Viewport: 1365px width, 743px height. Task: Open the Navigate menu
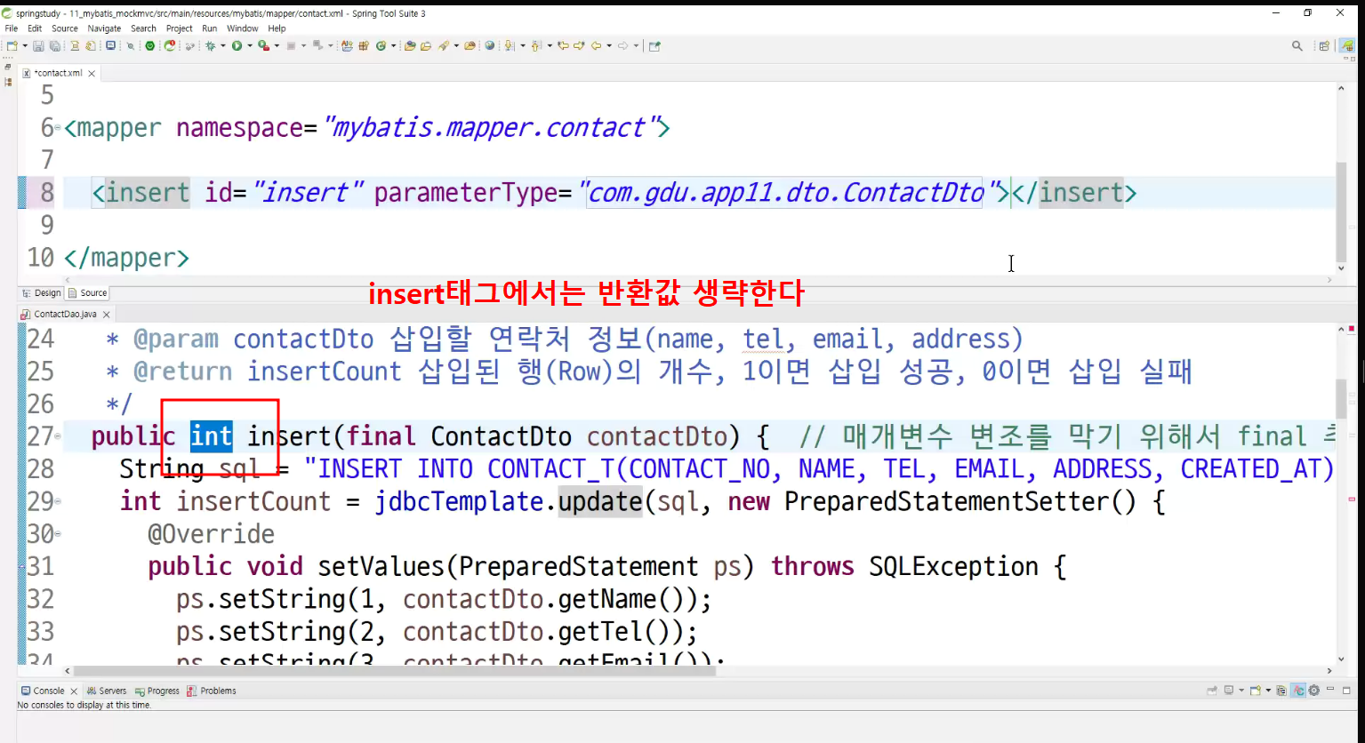[104, 28]
